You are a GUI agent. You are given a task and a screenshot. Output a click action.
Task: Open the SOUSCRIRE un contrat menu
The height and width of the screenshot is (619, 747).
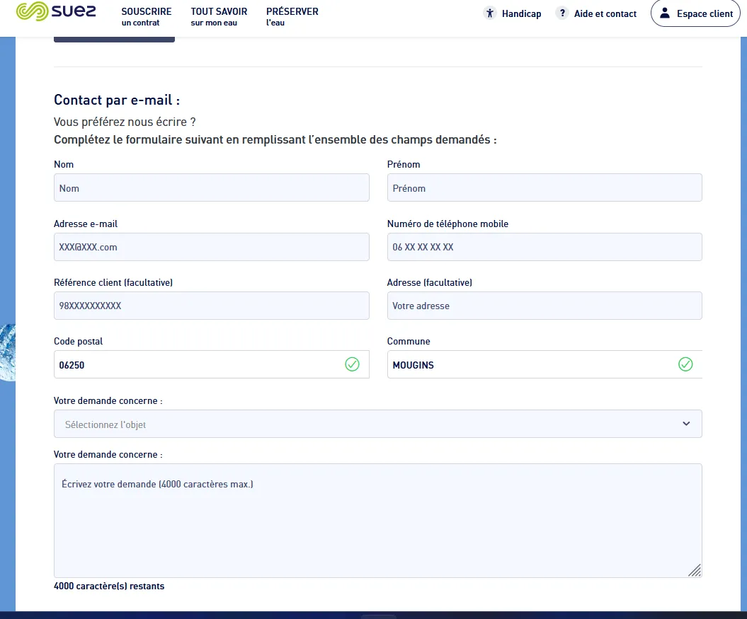[147, 16]
